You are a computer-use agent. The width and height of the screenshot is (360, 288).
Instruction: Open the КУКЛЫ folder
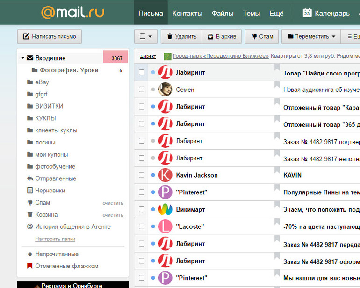(41, 118)
